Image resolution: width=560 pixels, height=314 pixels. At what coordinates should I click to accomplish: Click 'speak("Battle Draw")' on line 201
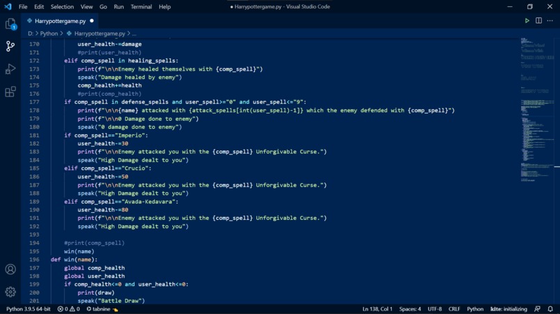point(111,301)
